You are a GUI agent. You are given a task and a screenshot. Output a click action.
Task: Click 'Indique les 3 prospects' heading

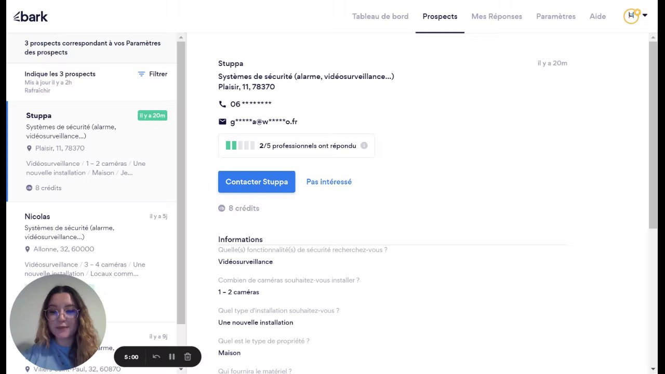(x=60, y=74)
